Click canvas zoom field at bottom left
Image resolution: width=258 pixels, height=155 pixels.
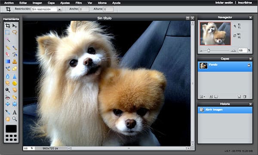(x=29, y=148)
